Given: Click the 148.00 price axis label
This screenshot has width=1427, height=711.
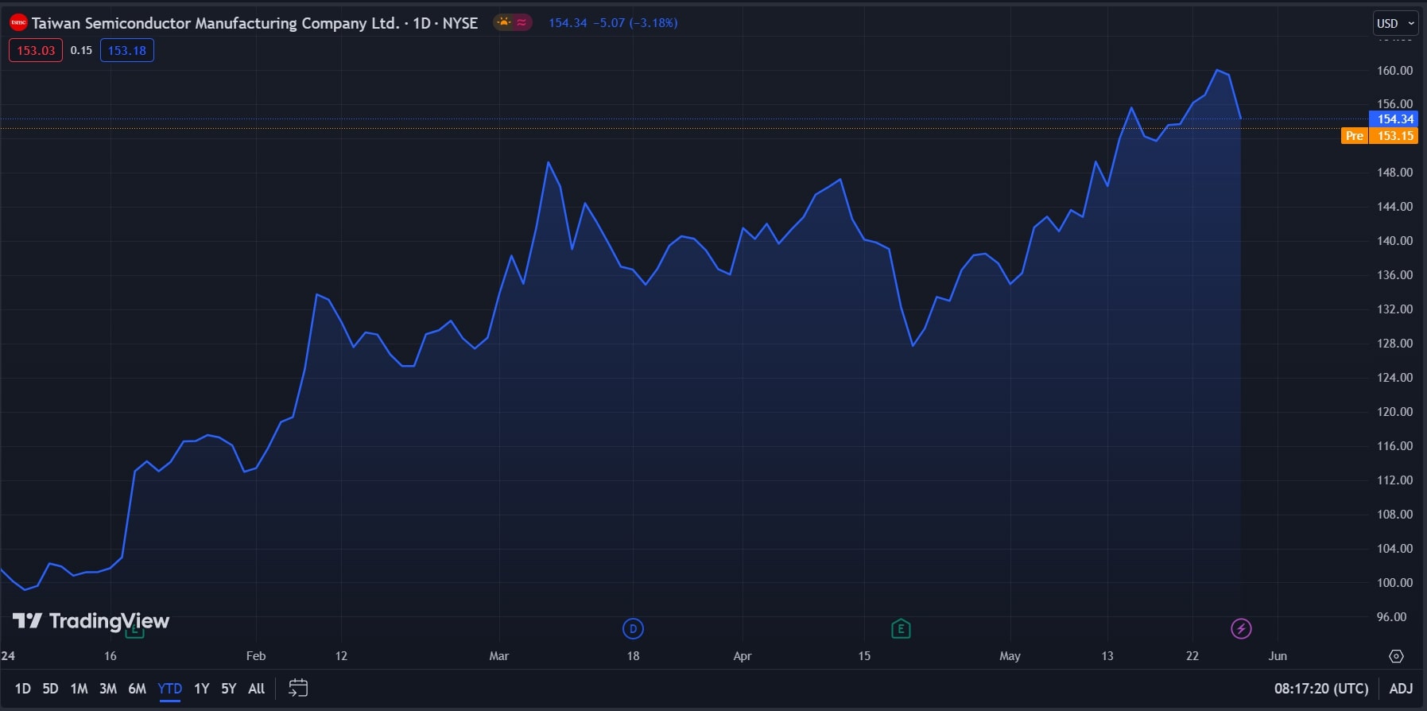Looking at the screenshot, I should [1394, 173].
